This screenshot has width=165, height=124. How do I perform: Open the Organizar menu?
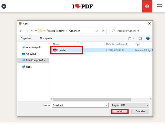[27, 38]
